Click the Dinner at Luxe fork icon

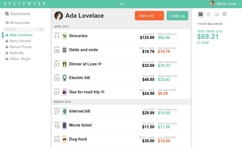[65, 64]
